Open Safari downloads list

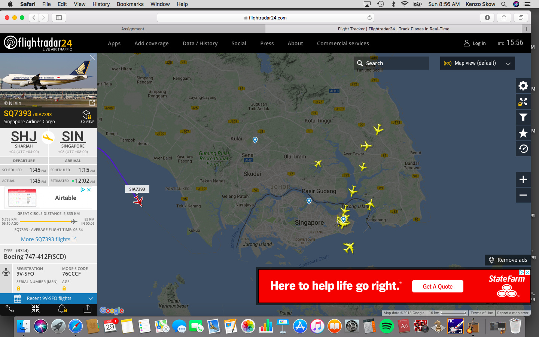click(487, 18)
